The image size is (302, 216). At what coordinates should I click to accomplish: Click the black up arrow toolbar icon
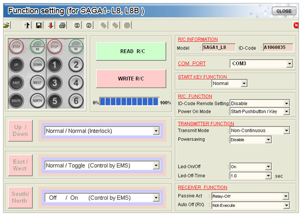click(28, 25)
